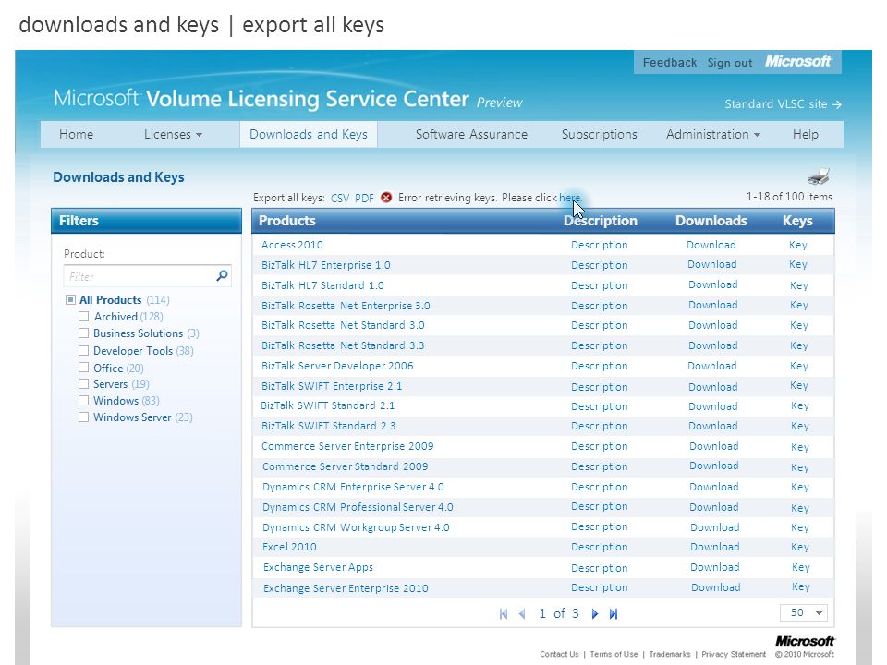Jump to the last page arrow

pos(614,613)
